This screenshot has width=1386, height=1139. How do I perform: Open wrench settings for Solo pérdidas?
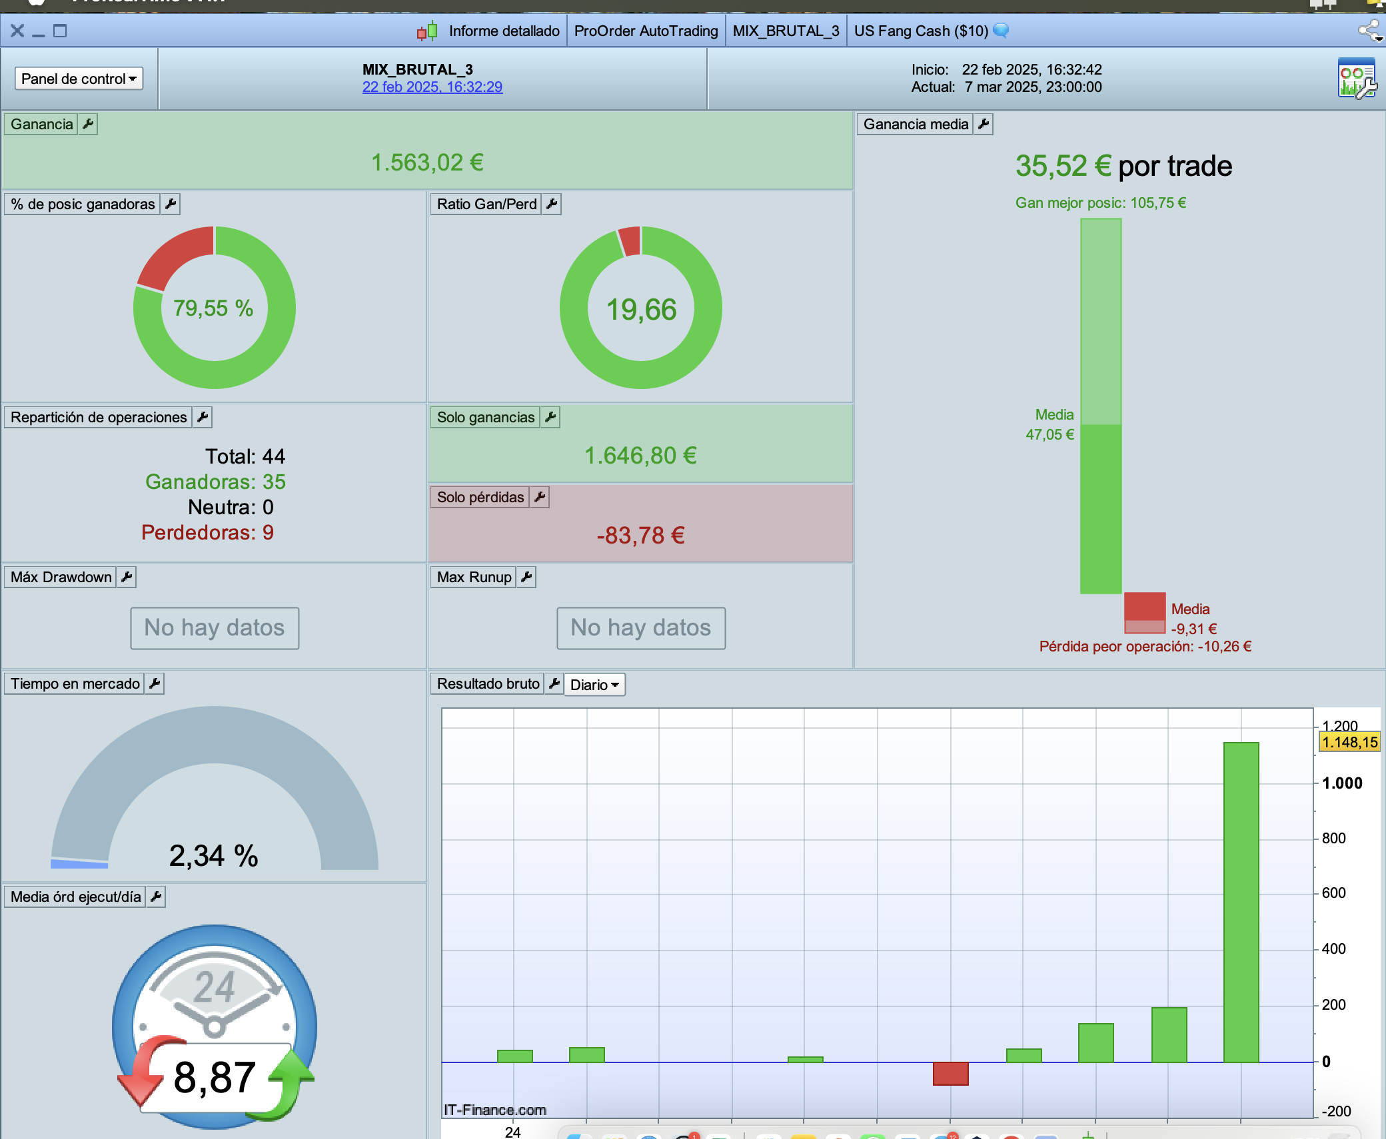coord(540,497)
